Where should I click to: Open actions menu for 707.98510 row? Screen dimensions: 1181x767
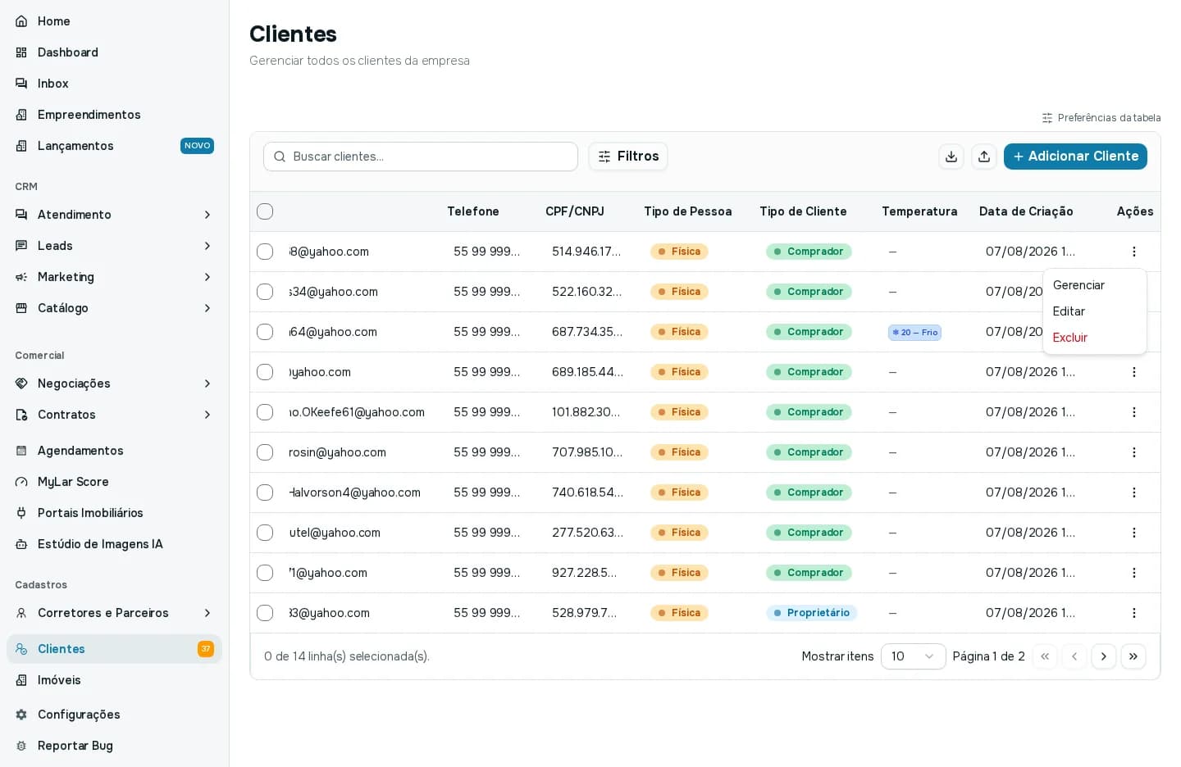pyautogui.click(x=1134, y=452)
